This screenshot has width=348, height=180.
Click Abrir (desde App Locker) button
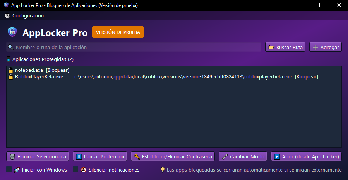tap(306, 156)
